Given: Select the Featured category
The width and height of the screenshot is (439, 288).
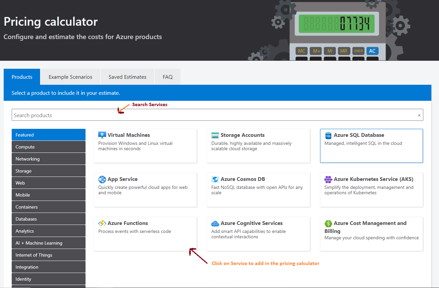Looking at the screenshot, I should point(48,135).
